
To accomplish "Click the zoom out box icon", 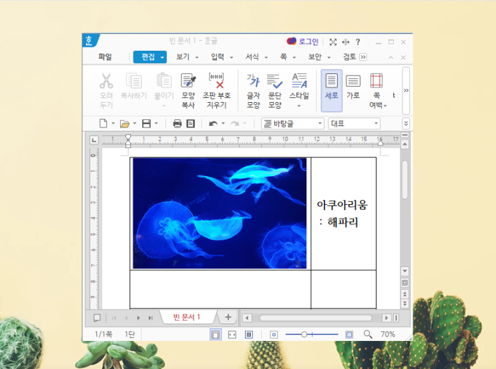I will tap(274, 334).
